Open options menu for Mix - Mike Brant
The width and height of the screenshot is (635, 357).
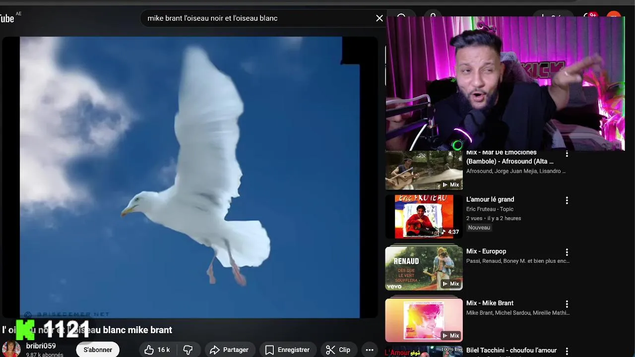tap(567, 304)
